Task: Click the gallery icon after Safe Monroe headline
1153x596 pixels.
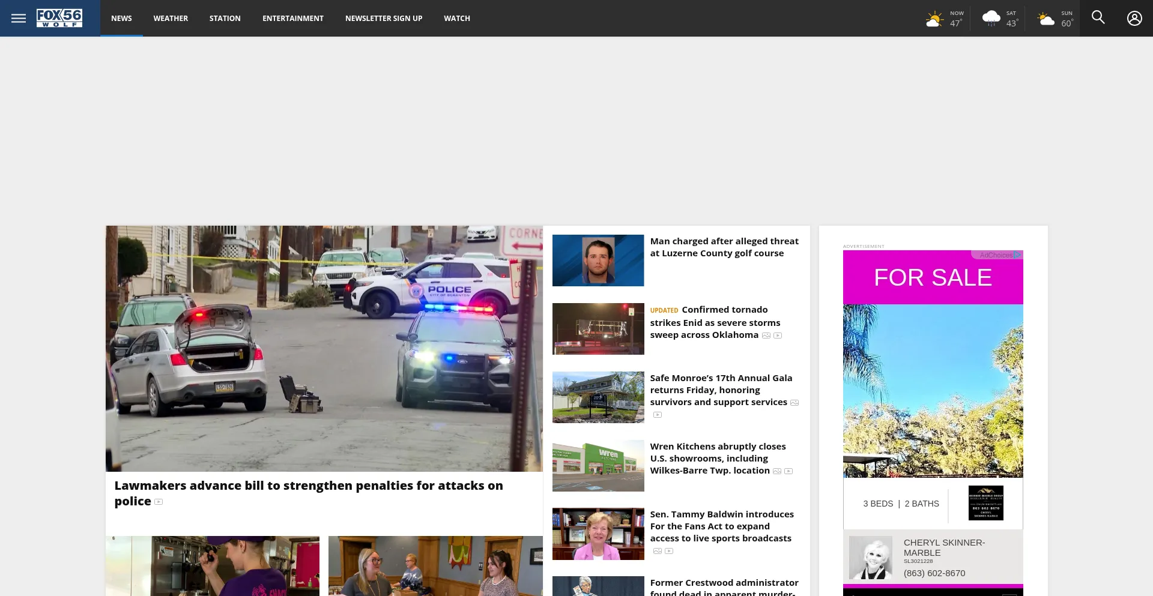Action: (x=794, y=403)
